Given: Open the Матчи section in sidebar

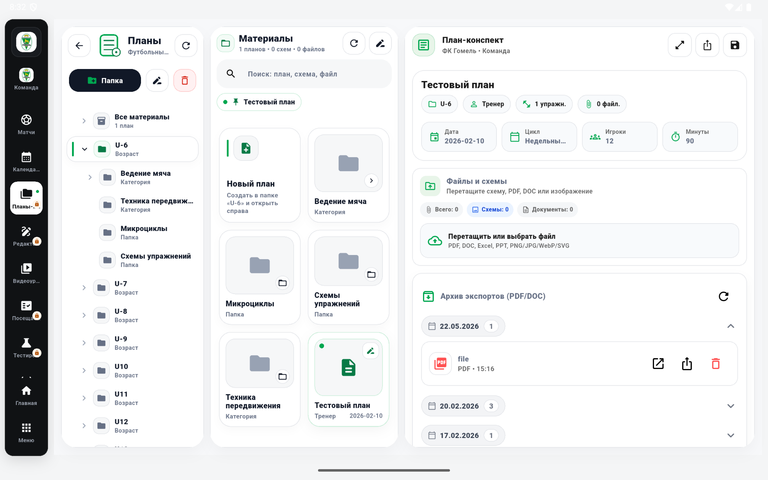Looking at the screenshot, I should [x=26, y=124].
